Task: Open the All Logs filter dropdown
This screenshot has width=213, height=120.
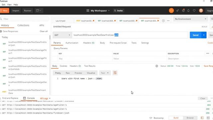Action: 45,98
